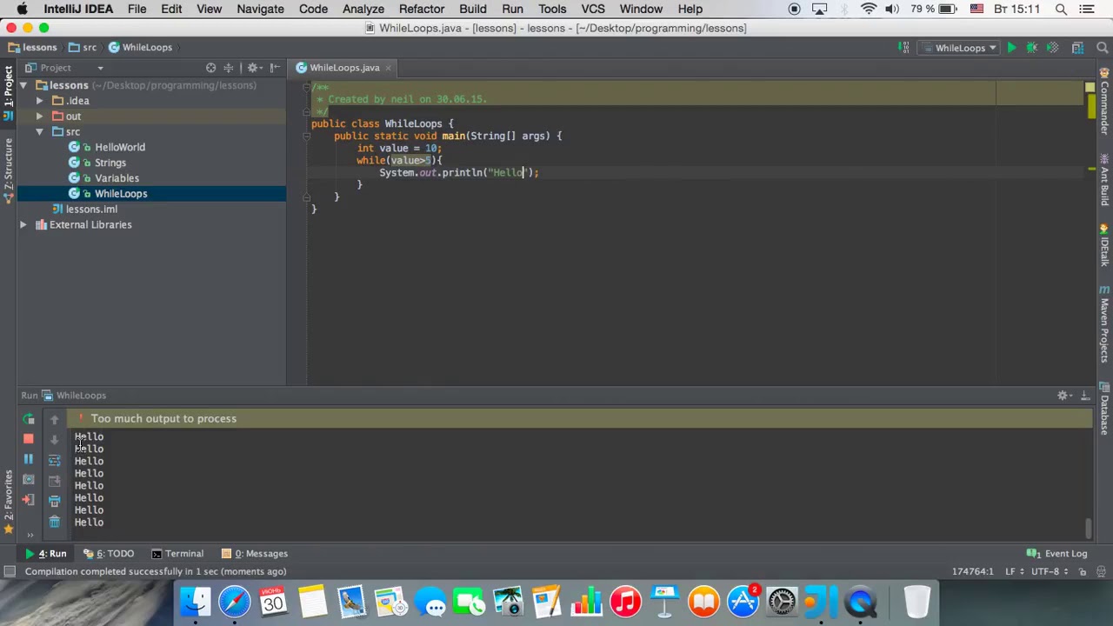
Task: Select the lessons.iml file
Action: pyautogui.click(x=91, y=210)
